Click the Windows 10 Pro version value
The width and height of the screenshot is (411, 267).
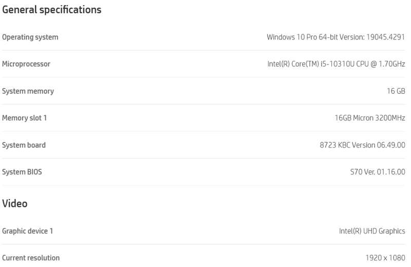336,37
